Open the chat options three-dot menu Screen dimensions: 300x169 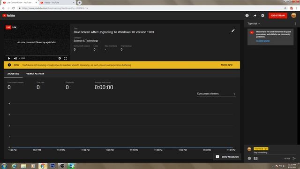tap(296, 23)
